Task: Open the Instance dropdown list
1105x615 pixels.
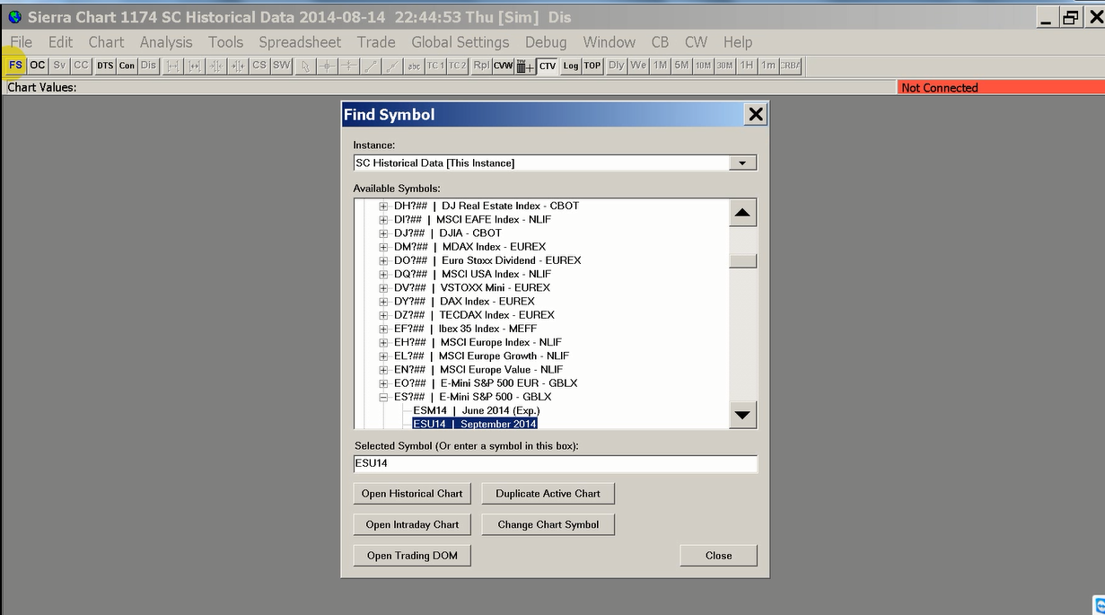Action: click(742, 163)
